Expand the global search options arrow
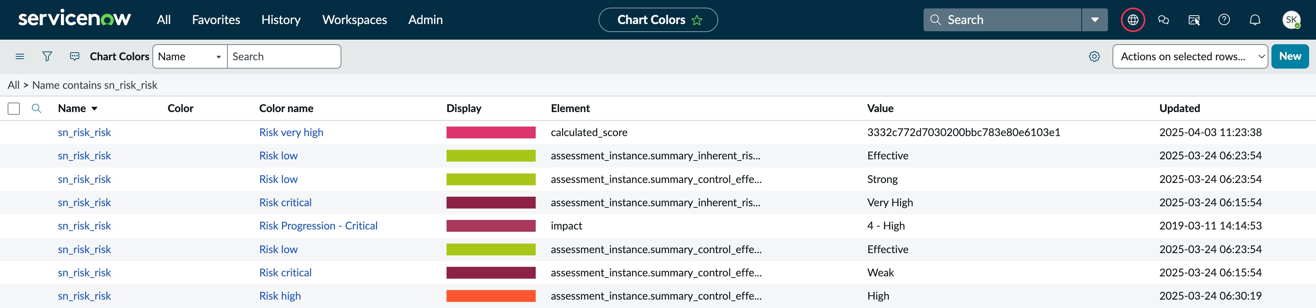 (1095, 20)
